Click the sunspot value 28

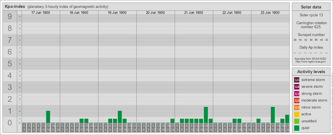click(295, 40)
